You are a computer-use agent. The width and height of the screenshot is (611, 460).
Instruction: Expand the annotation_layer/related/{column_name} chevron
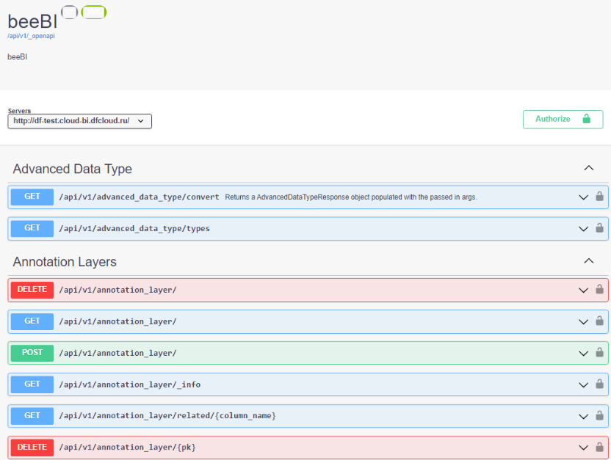583,417
